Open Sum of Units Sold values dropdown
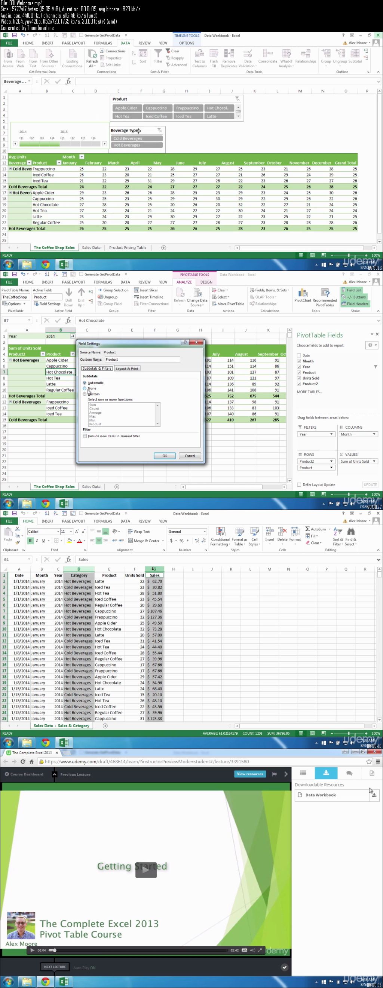Viewport: 383px width, 988px height. pos(374,461)
